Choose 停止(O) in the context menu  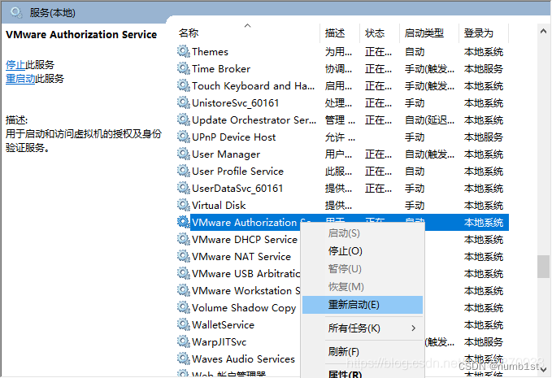click(x=363, y=251)
